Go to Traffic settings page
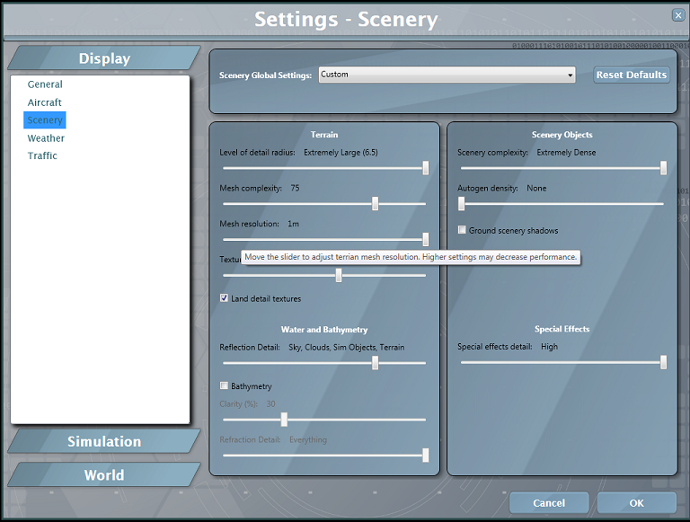Image resolution: width=690 pixels, height=522 pixels. pyautogui.click(x=42, y=155)
